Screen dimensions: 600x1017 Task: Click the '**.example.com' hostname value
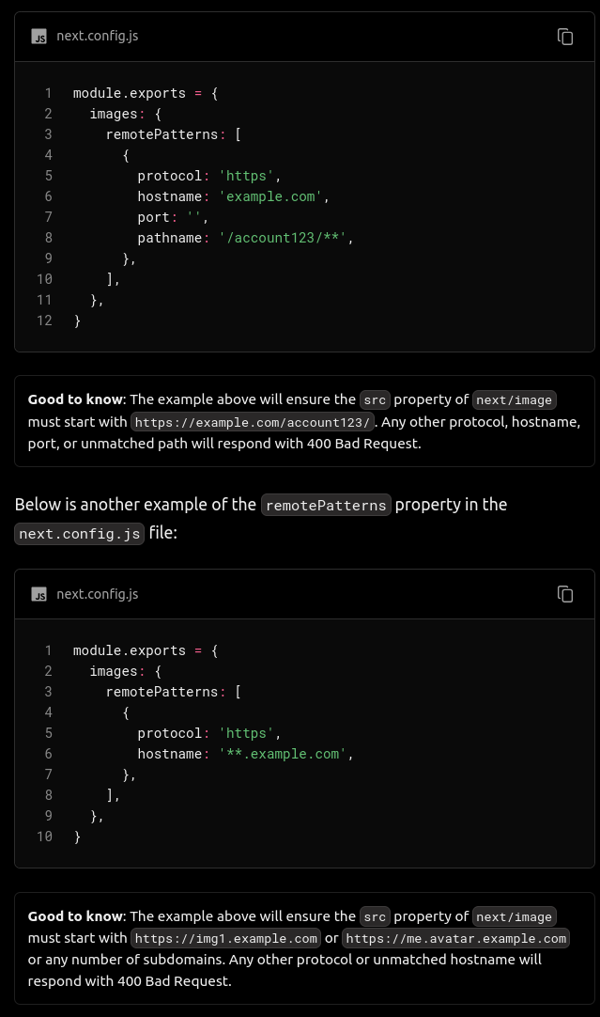tap(283, 754)
